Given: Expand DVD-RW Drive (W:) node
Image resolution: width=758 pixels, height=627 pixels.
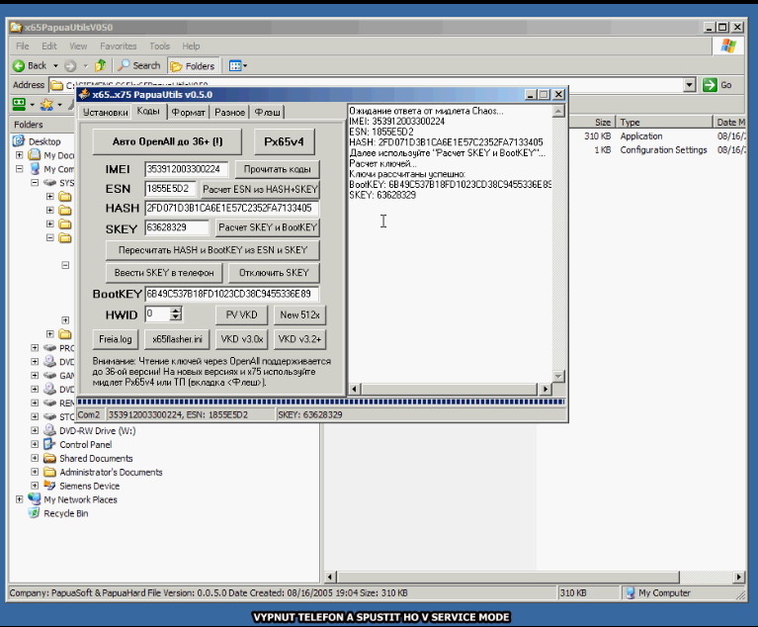Looking at the screenshot, I should (35, 430).
